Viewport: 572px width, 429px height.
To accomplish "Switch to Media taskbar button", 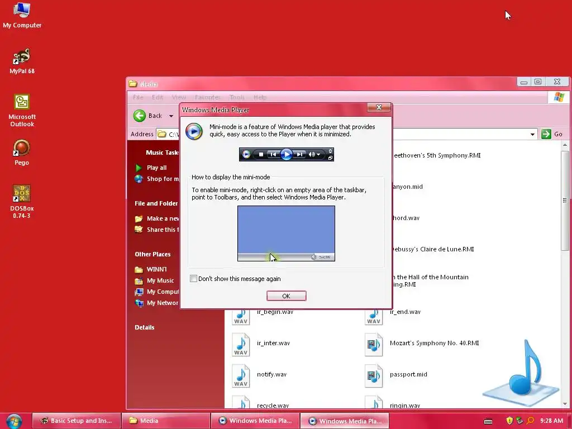I will [165, 421].
